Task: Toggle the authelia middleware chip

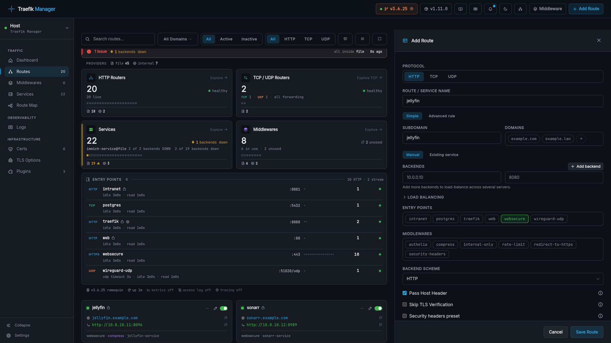Action: coord(418,245)
